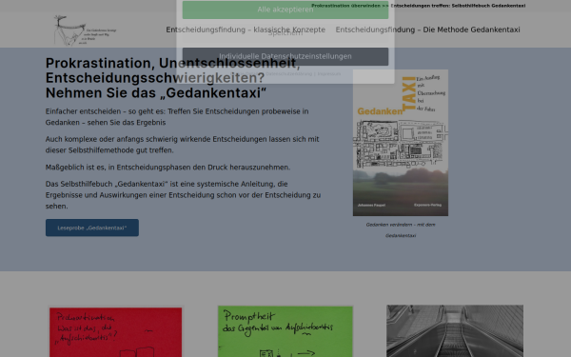Open menu Entscheidungsfindung – klassische Konzepte

(246, 30)
